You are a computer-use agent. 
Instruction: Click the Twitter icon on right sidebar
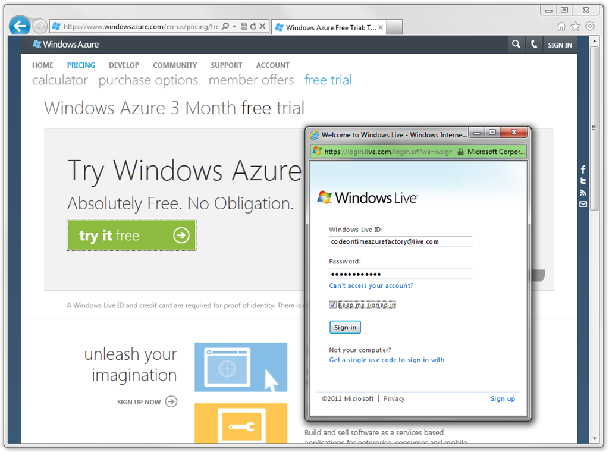(583, 181)
